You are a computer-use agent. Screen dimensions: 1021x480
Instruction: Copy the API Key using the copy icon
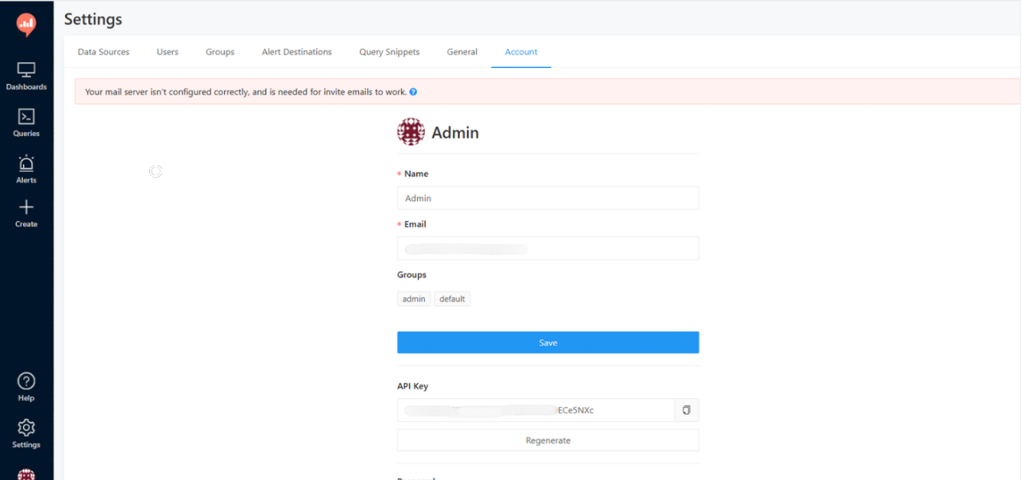687,410
